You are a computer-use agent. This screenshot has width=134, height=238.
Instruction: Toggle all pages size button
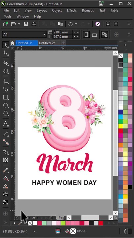[x=105, y=34]
